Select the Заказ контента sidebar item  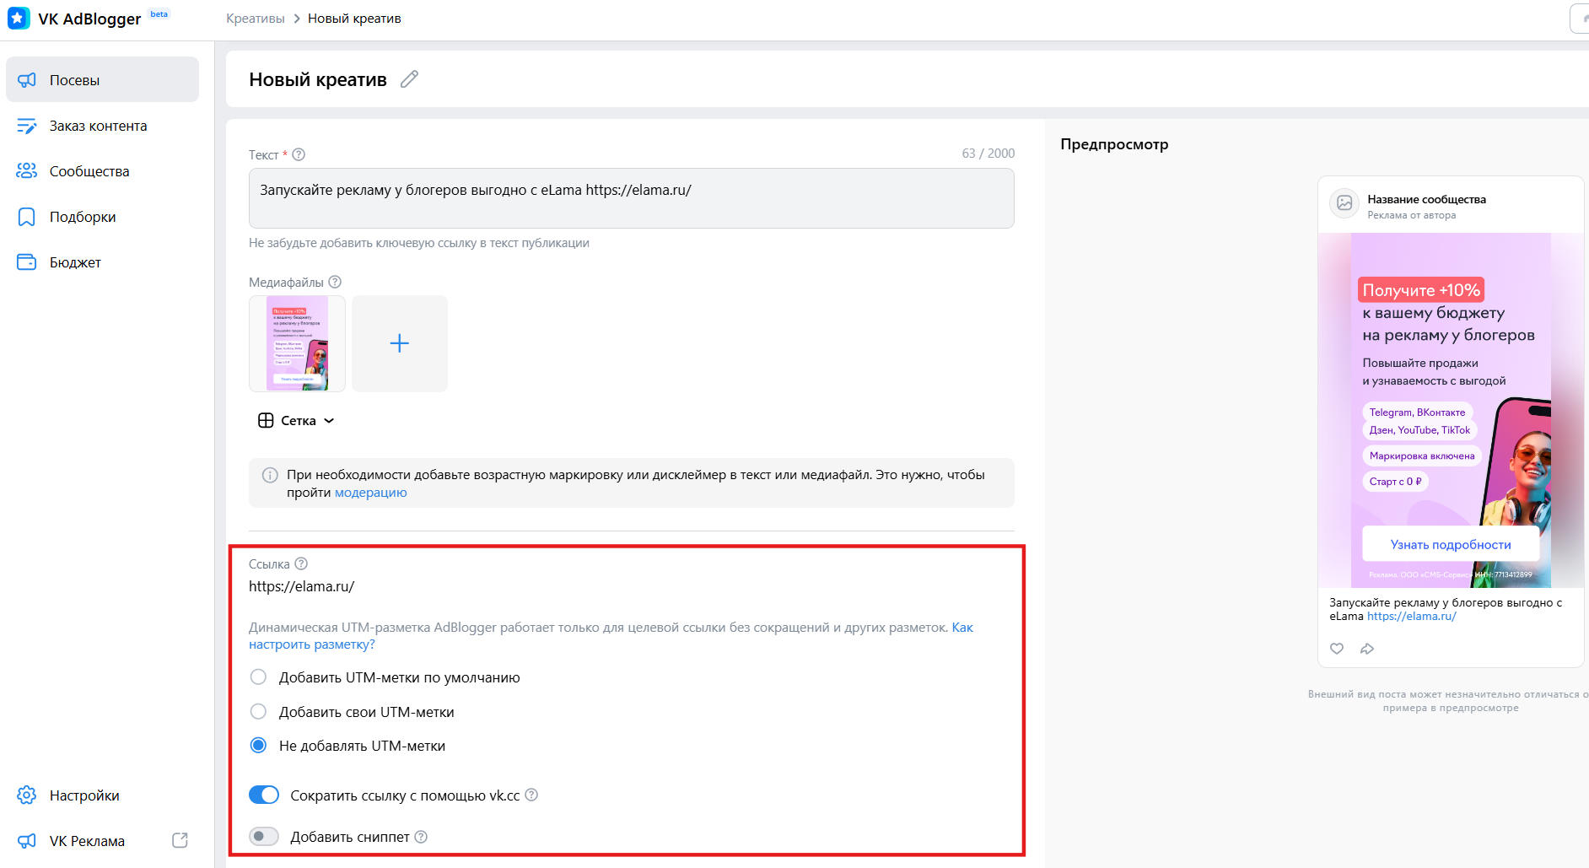(97, 126)
